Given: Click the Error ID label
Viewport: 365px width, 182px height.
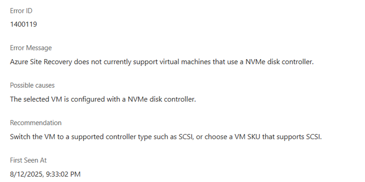Looking at the screenshot, I should coord(21,11).
